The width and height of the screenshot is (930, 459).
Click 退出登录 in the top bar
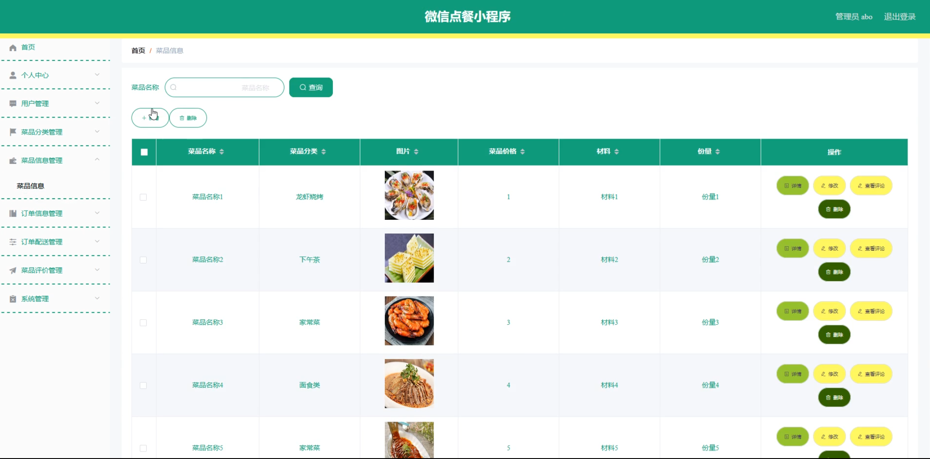tap(900, 16)
